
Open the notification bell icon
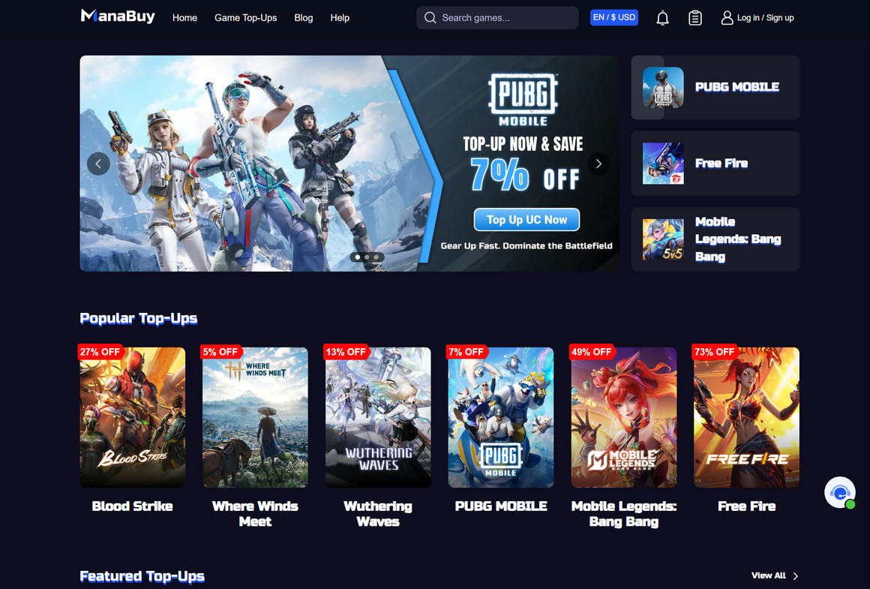tap(662, 17)
